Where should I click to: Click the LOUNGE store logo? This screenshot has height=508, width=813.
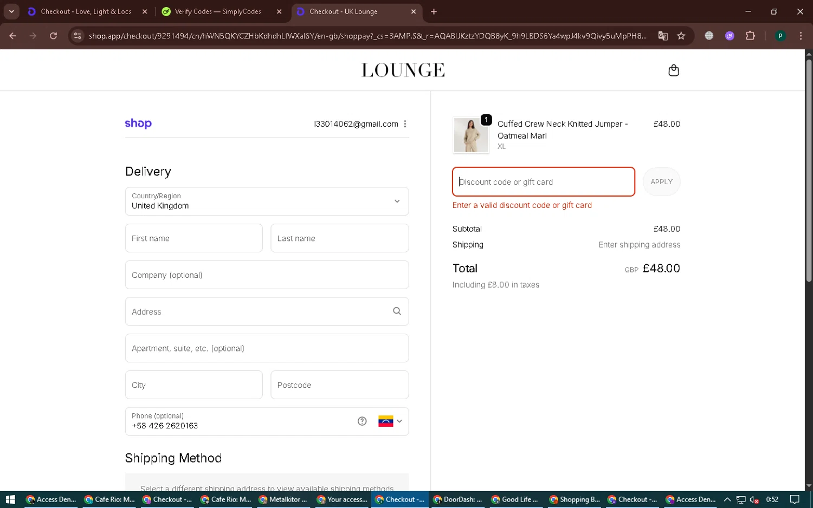click(x=403, y=70)
